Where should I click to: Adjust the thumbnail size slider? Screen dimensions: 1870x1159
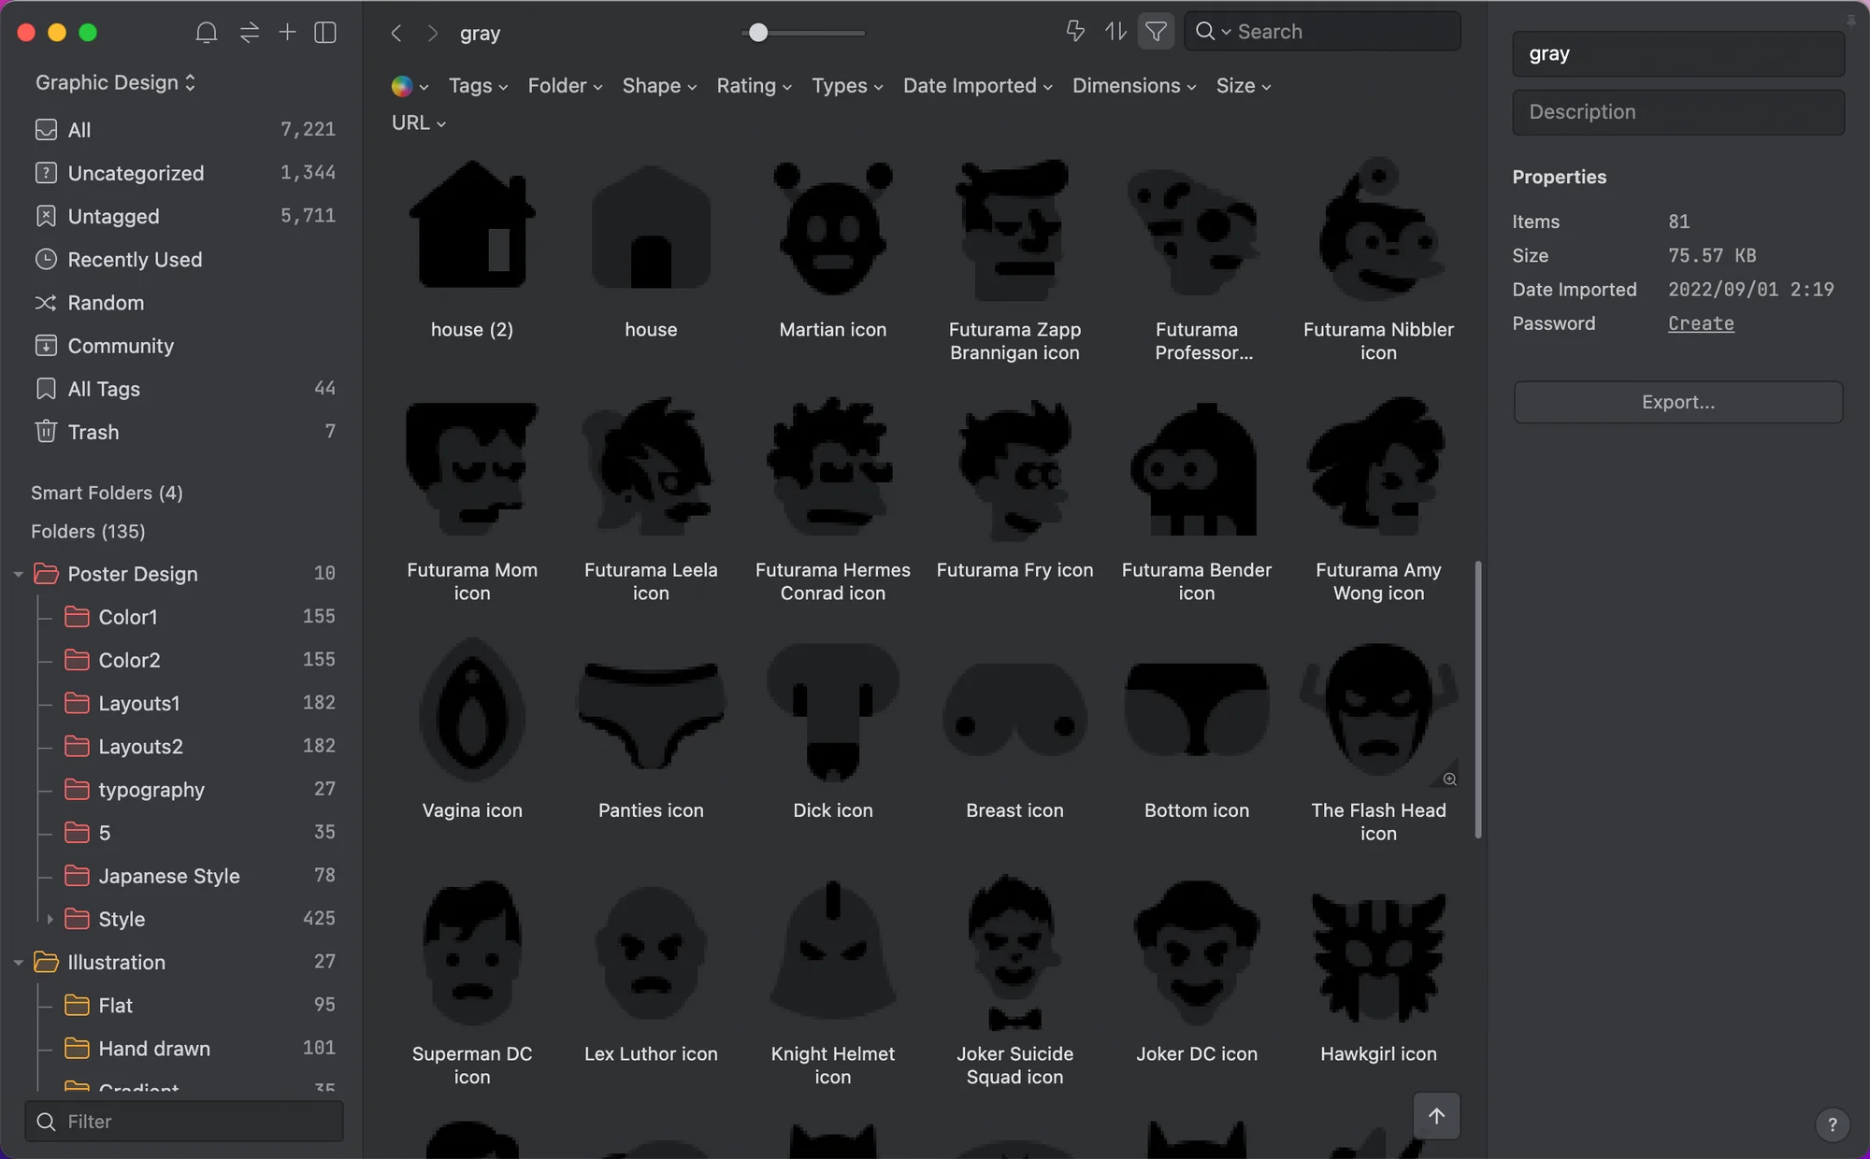coord(758,33)
